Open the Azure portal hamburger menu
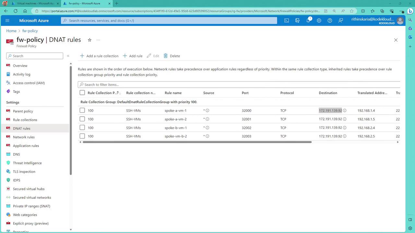 pyautogui.click(x=7, y=20)
